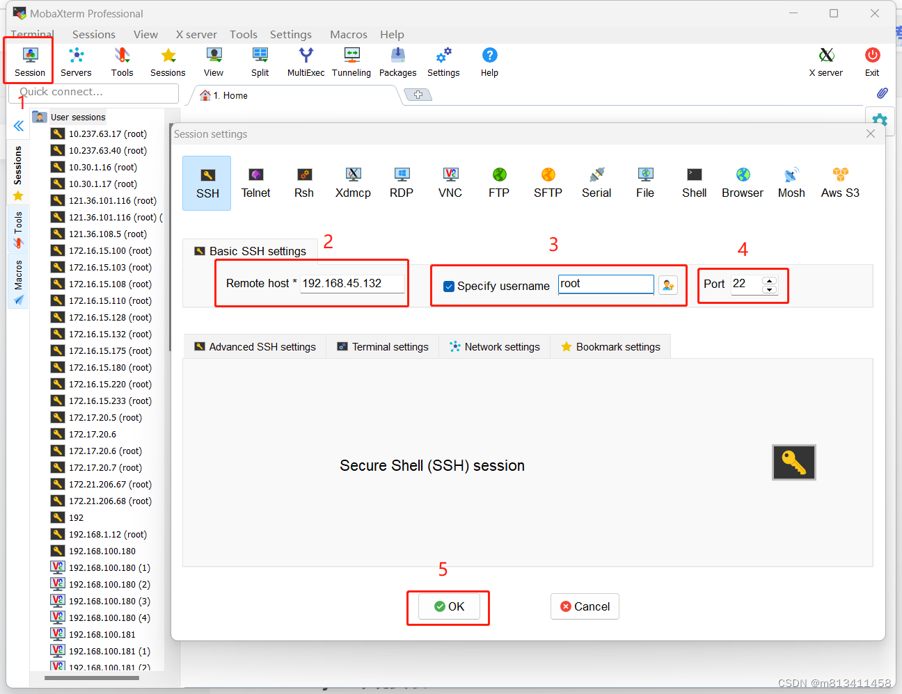Select Xdmcp session type

coord(353,183)
